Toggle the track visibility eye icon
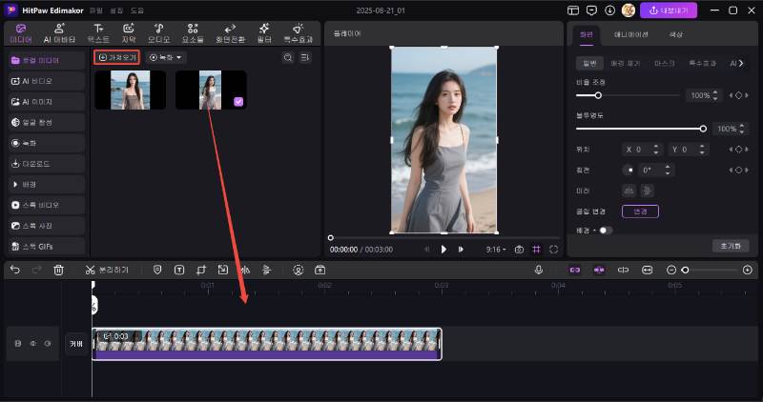The image size is (763, 402). (33, 344)
